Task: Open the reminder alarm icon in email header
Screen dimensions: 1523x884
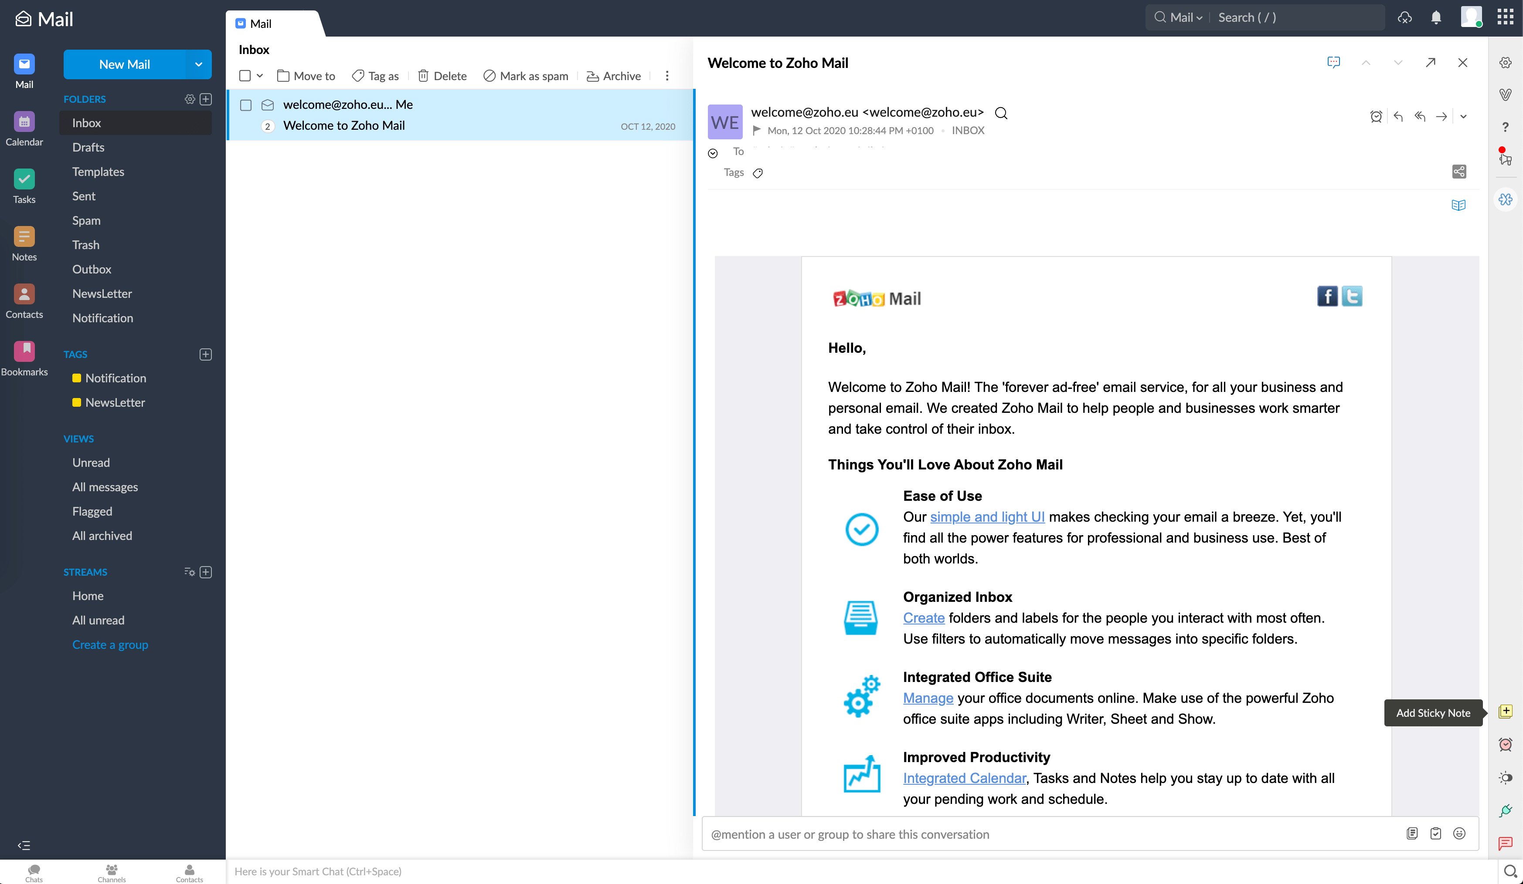Action: point(1376,117)
